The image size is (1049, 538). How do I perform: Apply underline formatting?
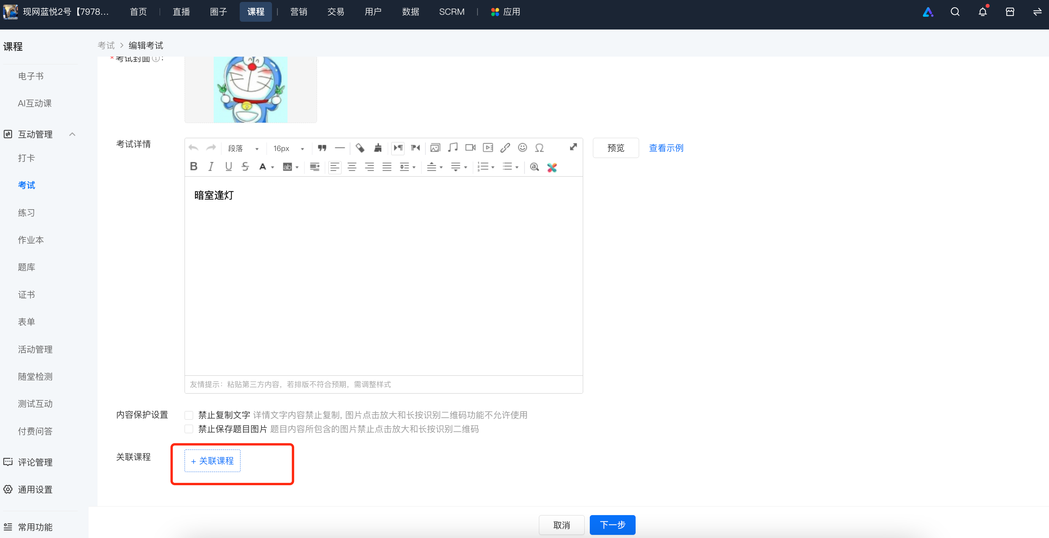click(x=228, y=167)
